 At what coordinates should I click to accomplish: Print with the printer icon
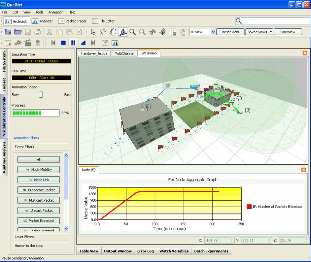tap(38, 32)
